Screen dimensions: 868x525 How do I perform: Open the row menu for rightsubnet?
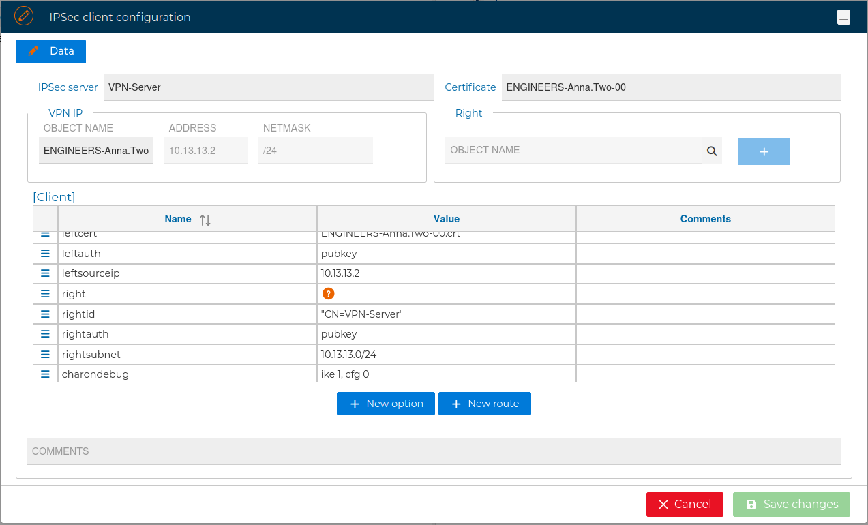tap(44, 354)
